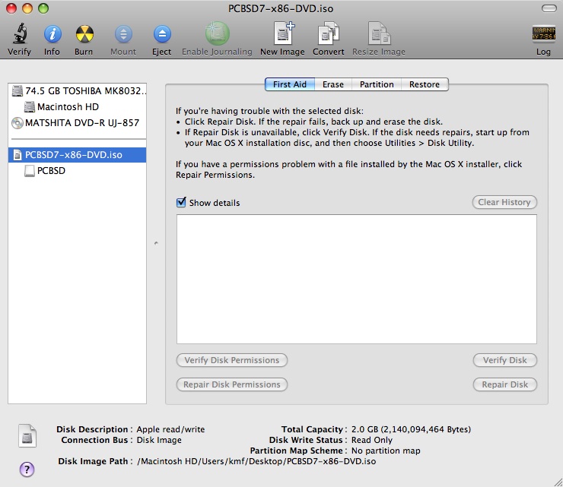Click inside the empty details log area
This screenshot has width=563, height=487.
(x=357, y=279)
